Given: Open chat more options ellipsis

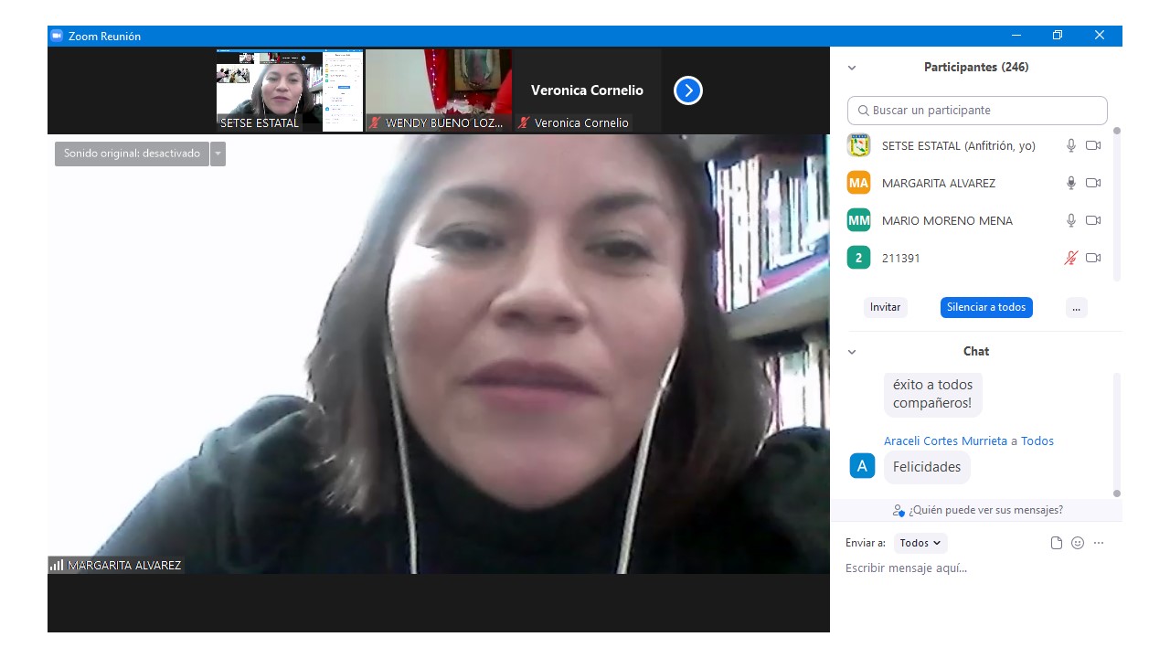Looking at the screenshot, I should point(1099,543).
